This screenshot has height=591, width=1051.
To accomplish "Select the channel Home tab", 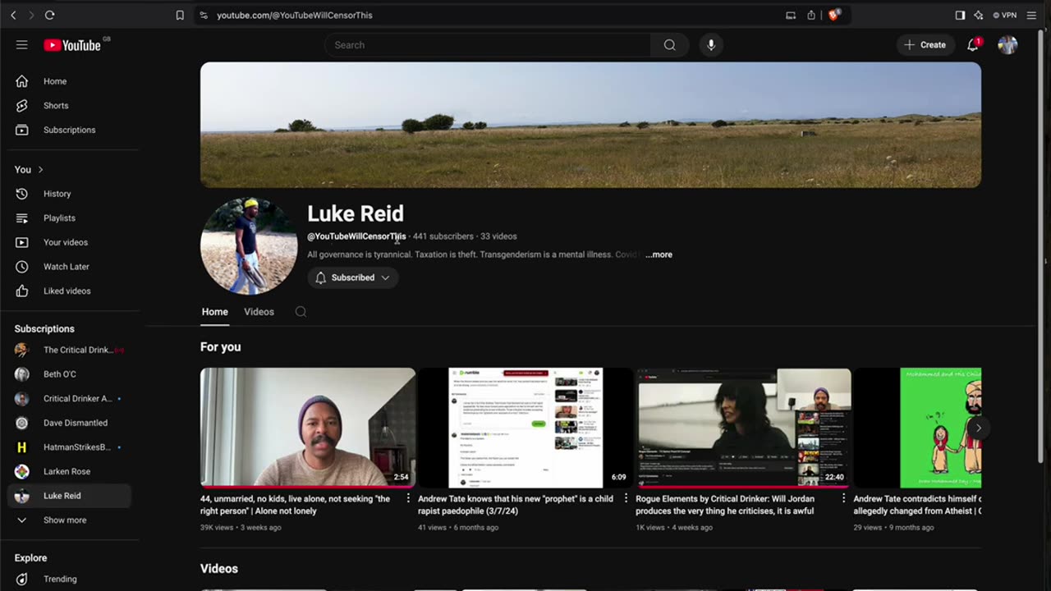I will pyautogui.click(x=215, y=312).
